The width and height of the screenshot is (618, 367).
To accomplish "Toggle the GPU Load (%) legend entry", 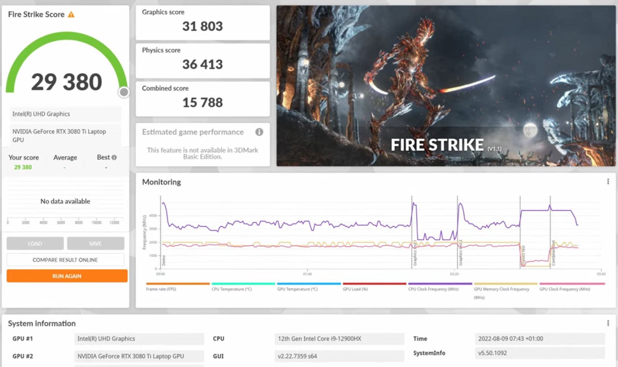I will (374, 287).
